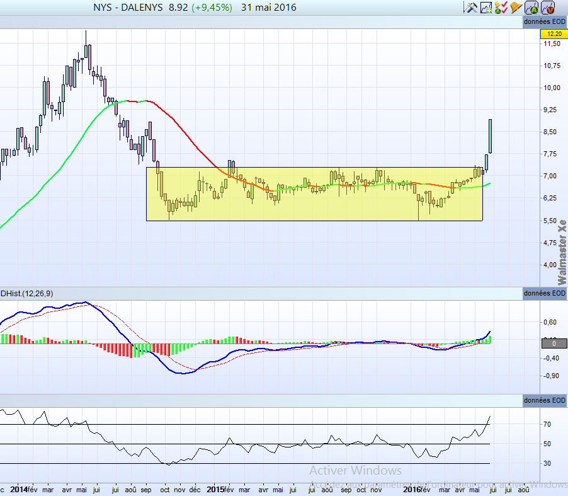Click the RSI 50 level label
The image size is (568, 496).
[x=547, y=444]
